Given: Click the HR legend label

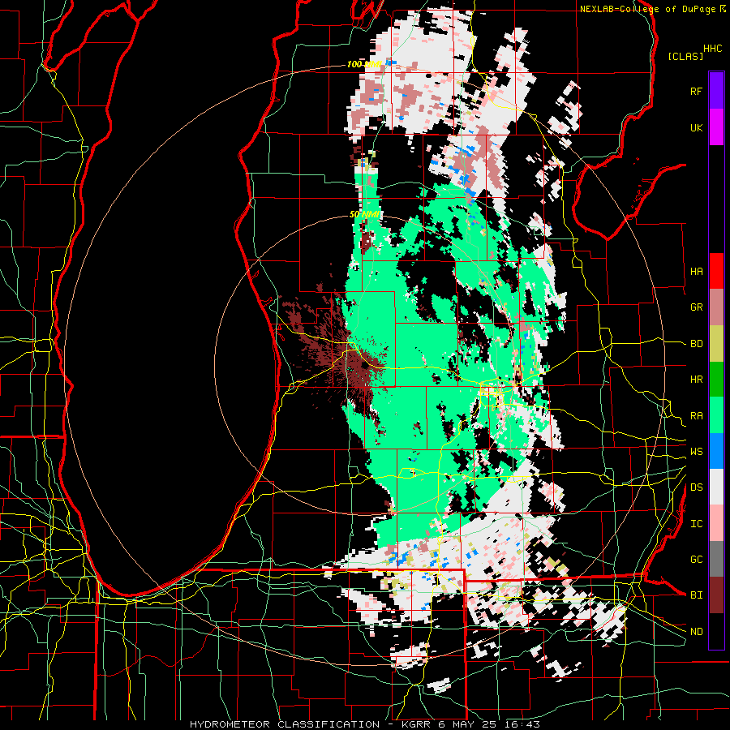Looking at the screenshot, I should tap(696, 380).
